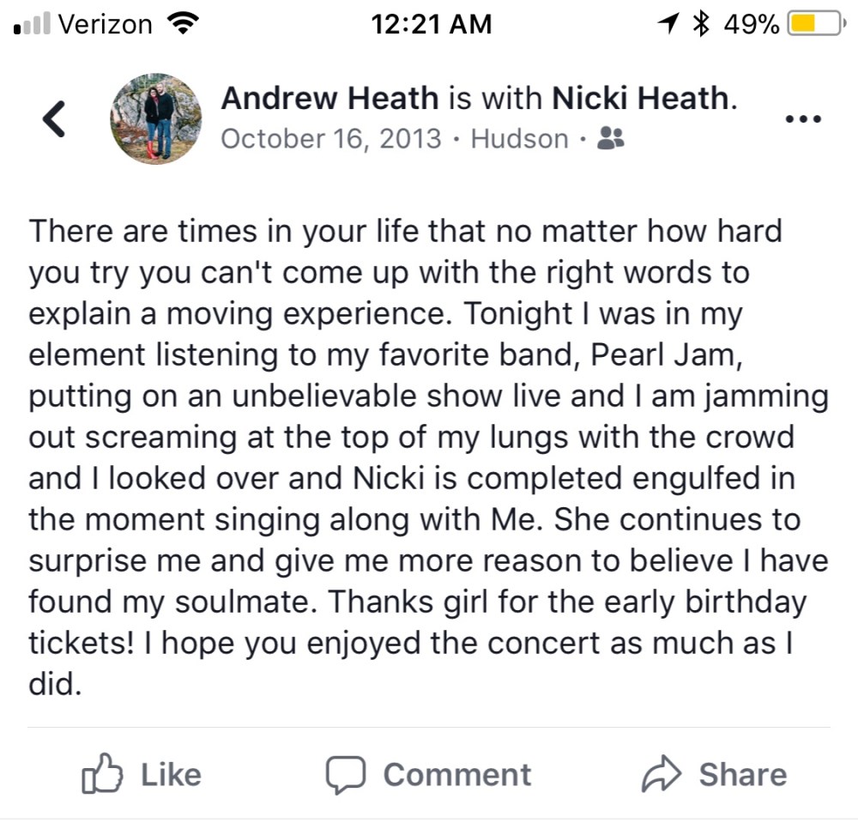Open Andrew Heath's profile picture

coord(155,118)
